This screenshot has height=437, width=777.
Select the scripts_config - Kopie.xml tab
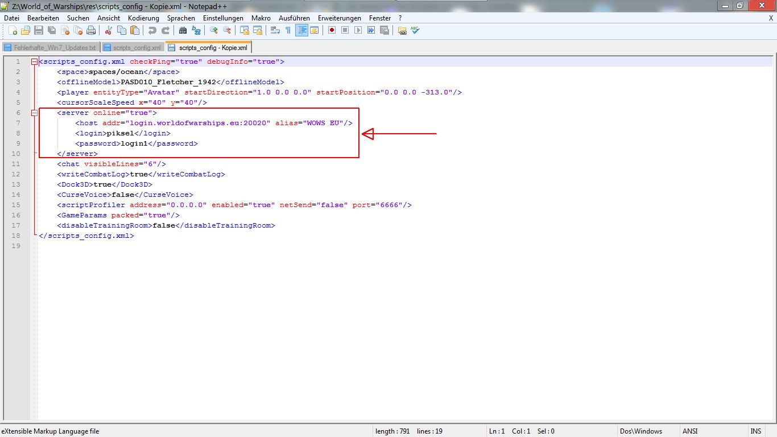[x=208, y=47]
